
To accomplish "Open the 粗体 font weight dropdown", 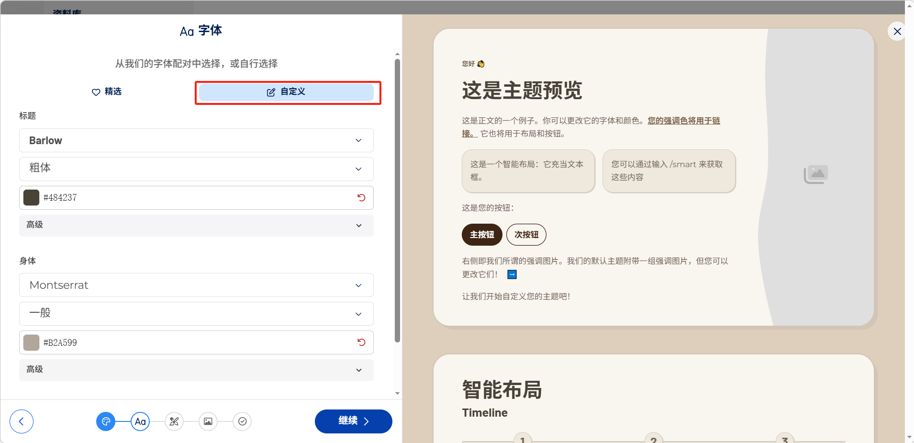I will [196, 169].
